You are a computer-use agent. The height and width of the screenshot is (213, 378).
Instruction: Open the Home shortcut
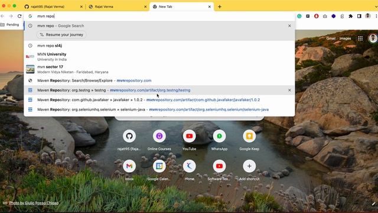click(189, 170)
